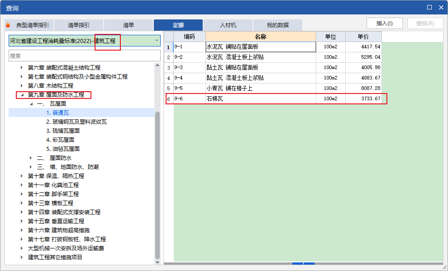
Task: Select the 石棉瓦 row name cell
Action: tap(261, 99)
